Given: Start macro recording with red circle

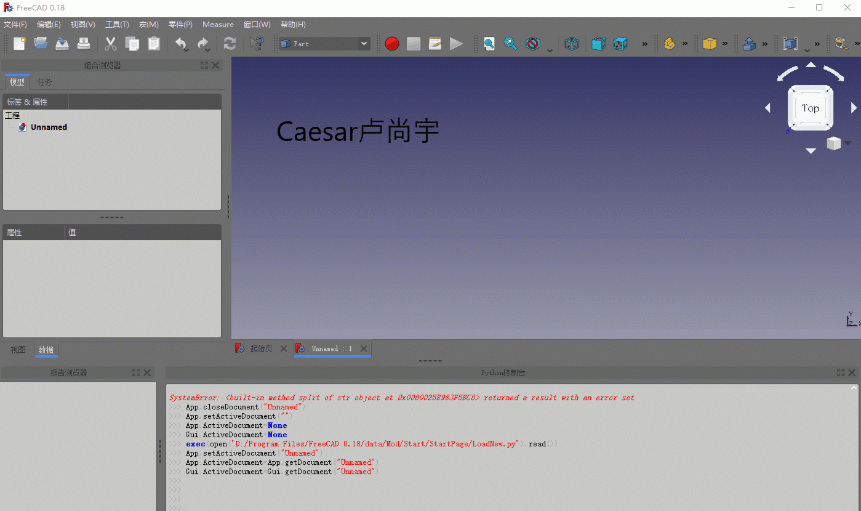Looking at the screenshot, I should [392, 44].
